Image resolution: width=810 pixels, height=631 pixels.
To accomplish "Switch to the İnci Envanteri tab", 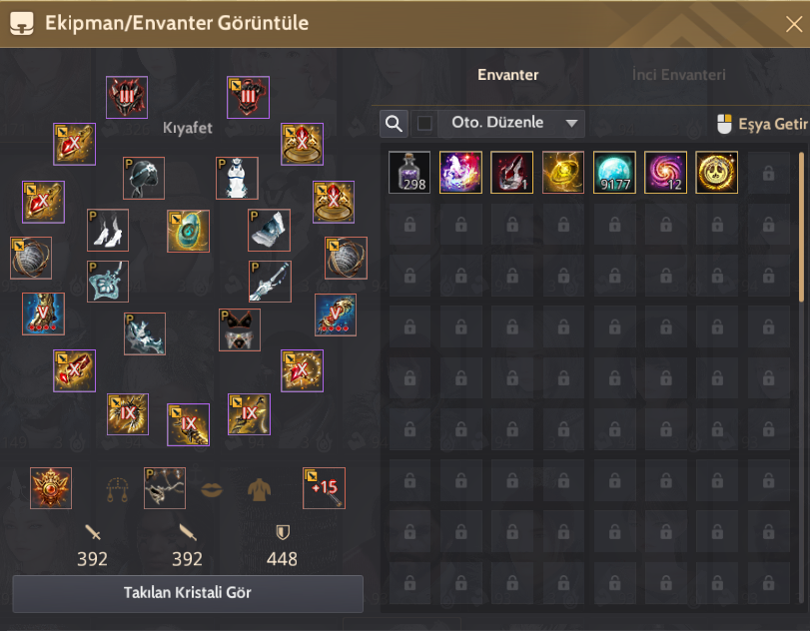I will coord(679,75).
